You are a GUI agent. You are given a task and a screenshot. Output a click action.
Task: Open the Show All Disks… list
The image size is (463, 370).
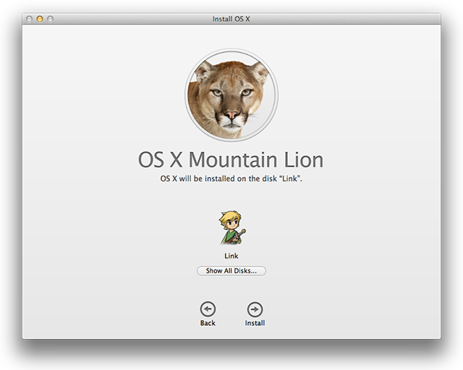(231, 271)
